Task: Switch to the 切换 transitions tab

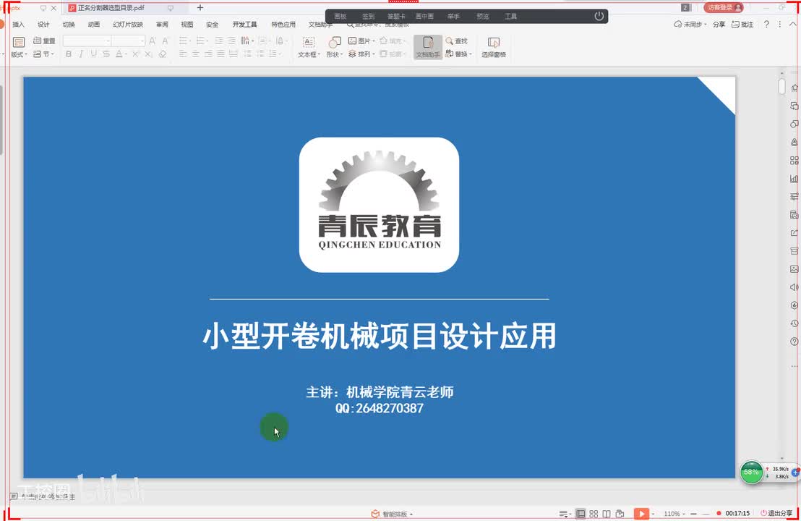Action: pyautogui.click(x=69, y=25)
